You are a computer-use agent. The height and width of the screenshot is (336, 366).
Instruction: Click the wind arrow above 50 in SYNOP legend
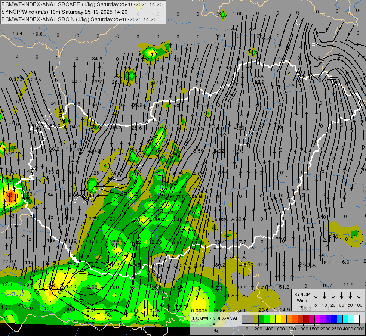point(350,295)
